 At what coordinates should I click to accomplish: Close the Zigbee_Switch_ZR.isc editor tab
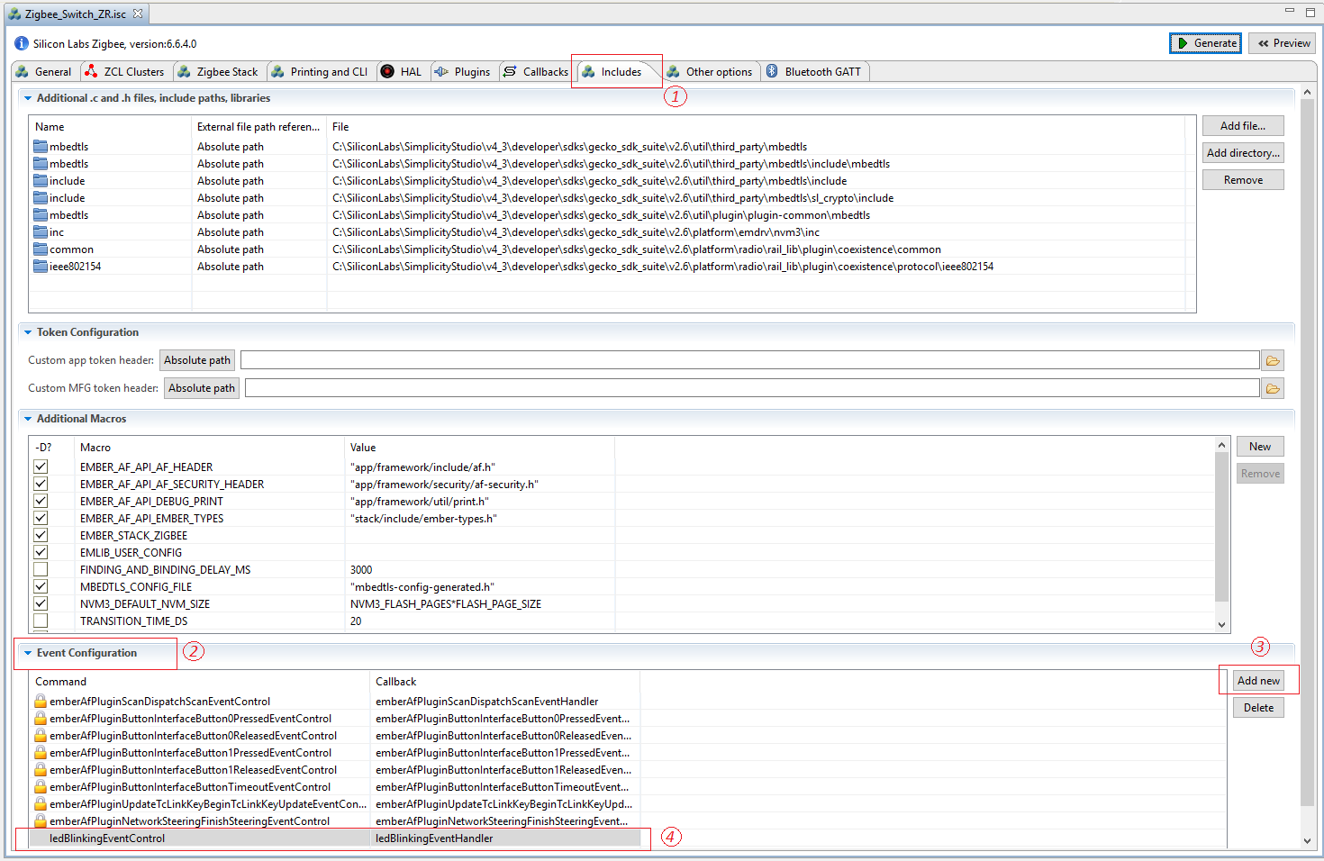click(x=138, y=14)
